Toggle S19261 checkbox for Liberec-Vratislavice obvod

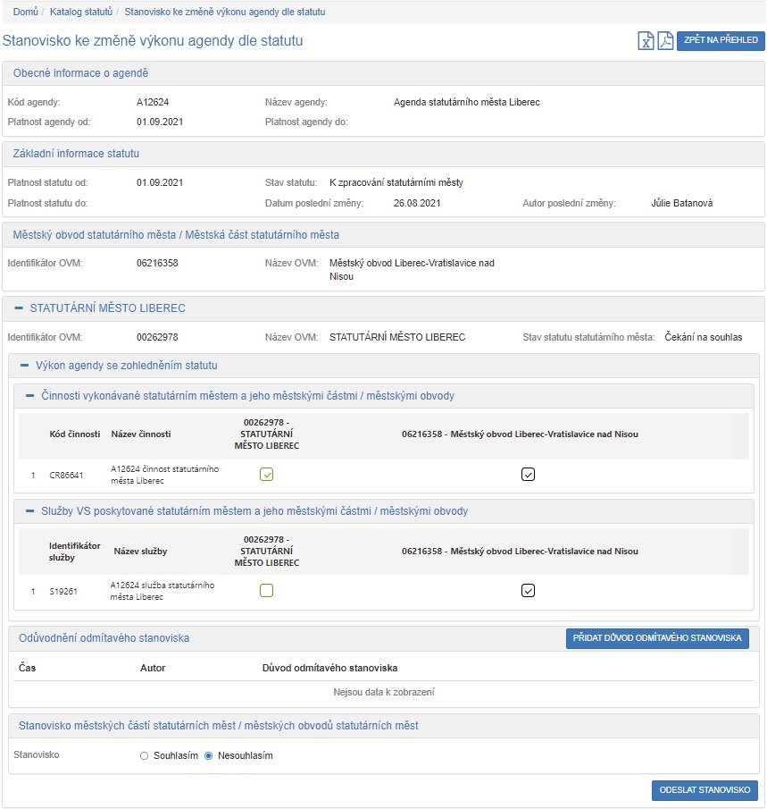(x=528, y=590)
